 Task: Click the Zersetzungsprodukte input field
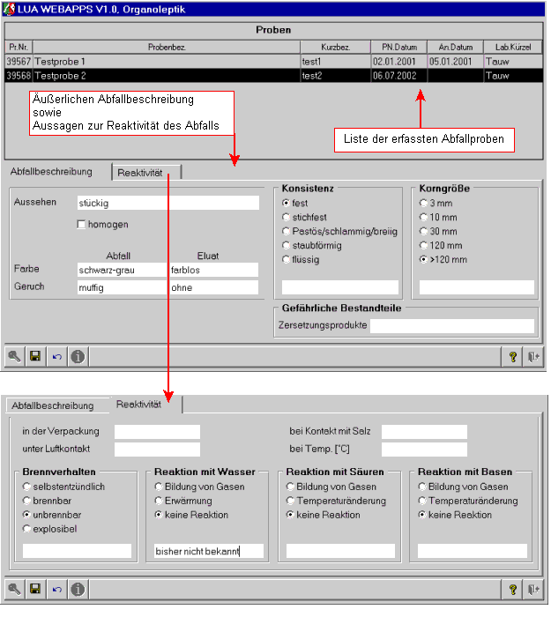[x=451, y=326]
